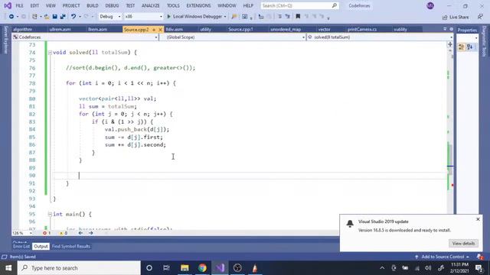Screen dimensions: 490x275
Task: Click the increase indent toolbar icon
Action: point(288,17)
